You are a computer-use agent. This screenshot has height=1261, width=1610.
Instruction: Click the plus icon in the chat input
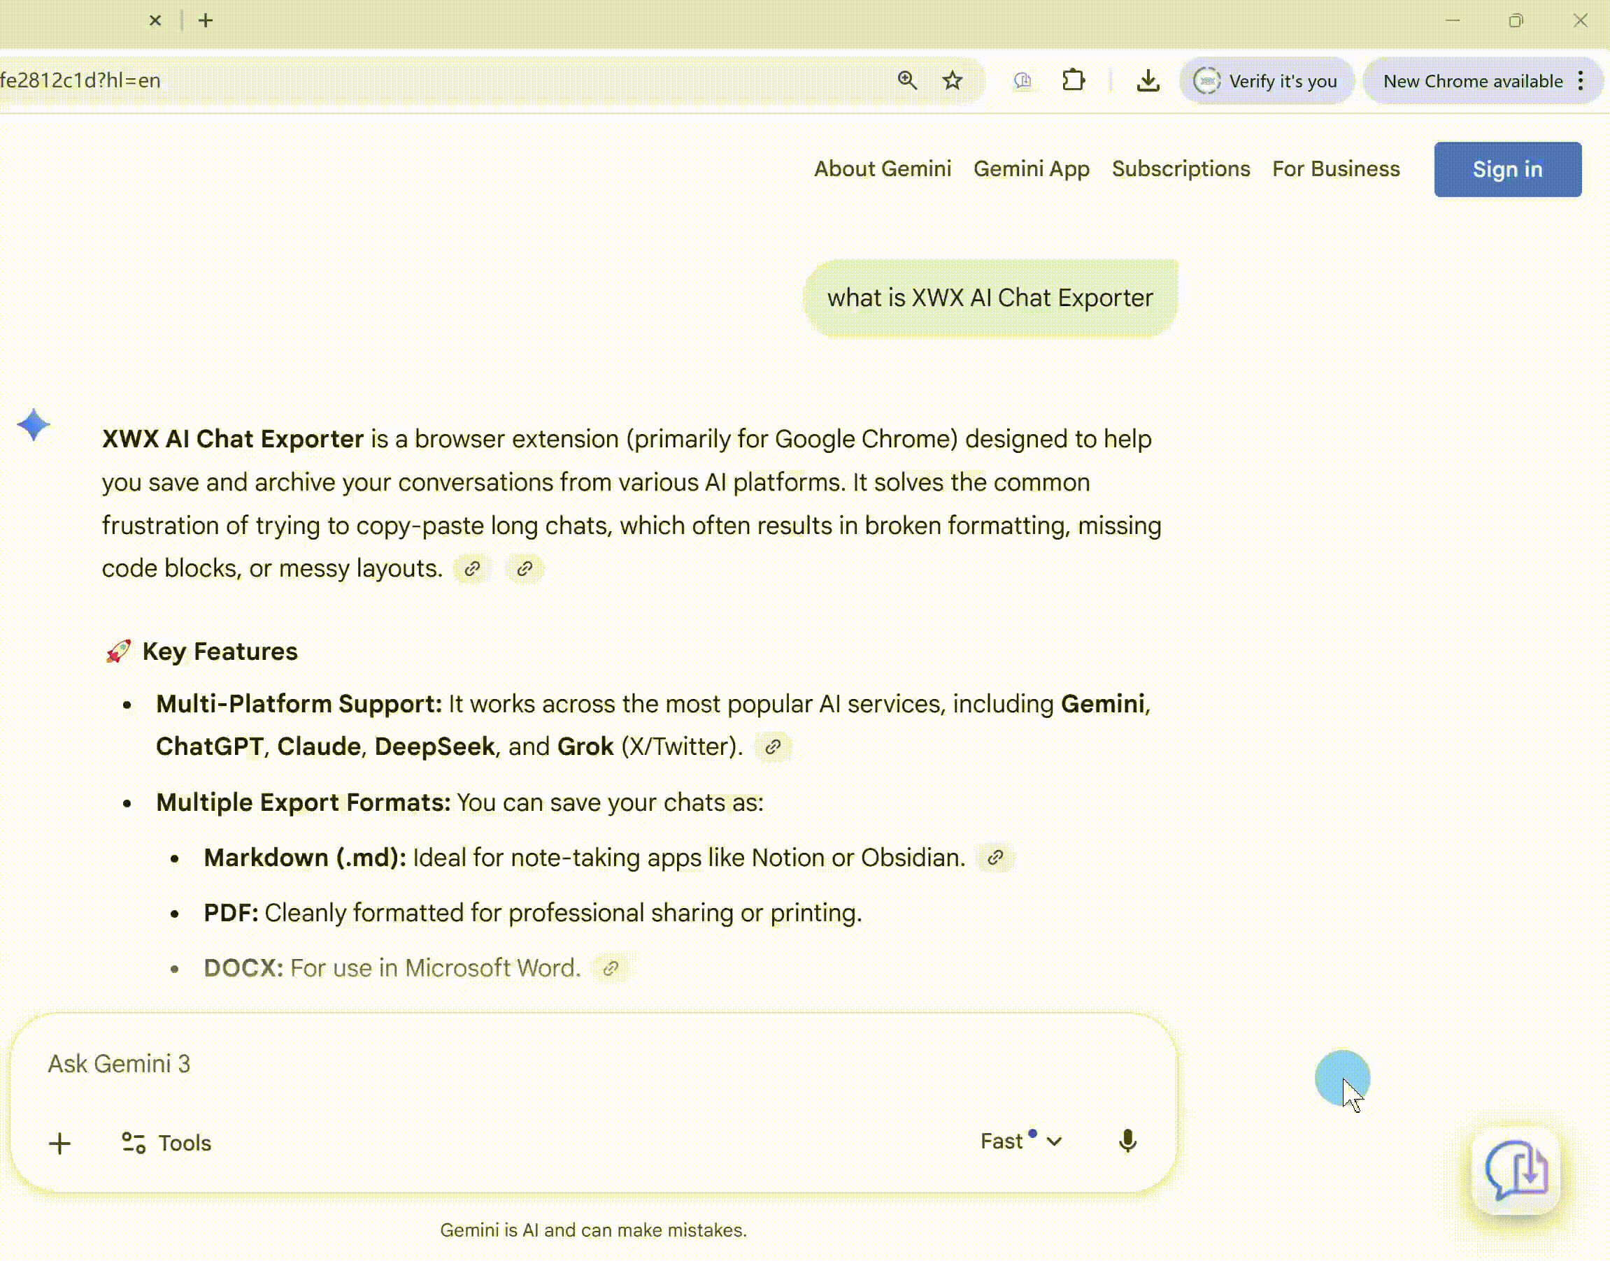[x=60, y=1143]
